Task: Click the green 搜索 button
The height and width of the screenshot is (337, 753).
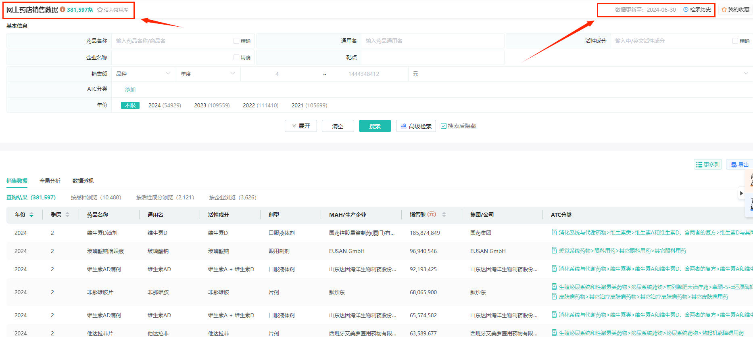Action: 375,126
